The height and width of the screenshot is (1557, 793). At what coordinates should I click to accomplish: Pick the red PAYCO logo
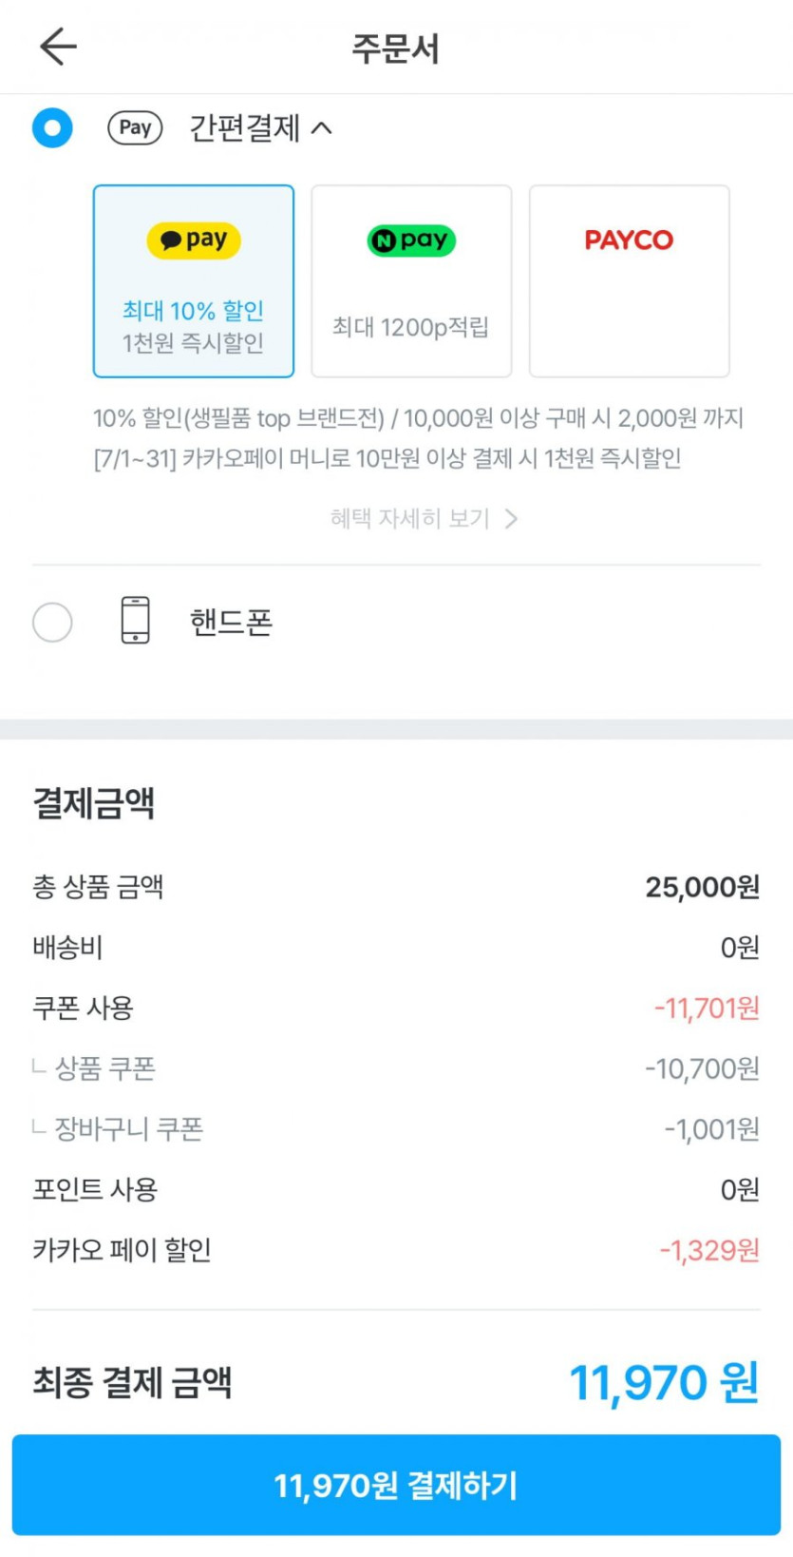click(629, 240)
